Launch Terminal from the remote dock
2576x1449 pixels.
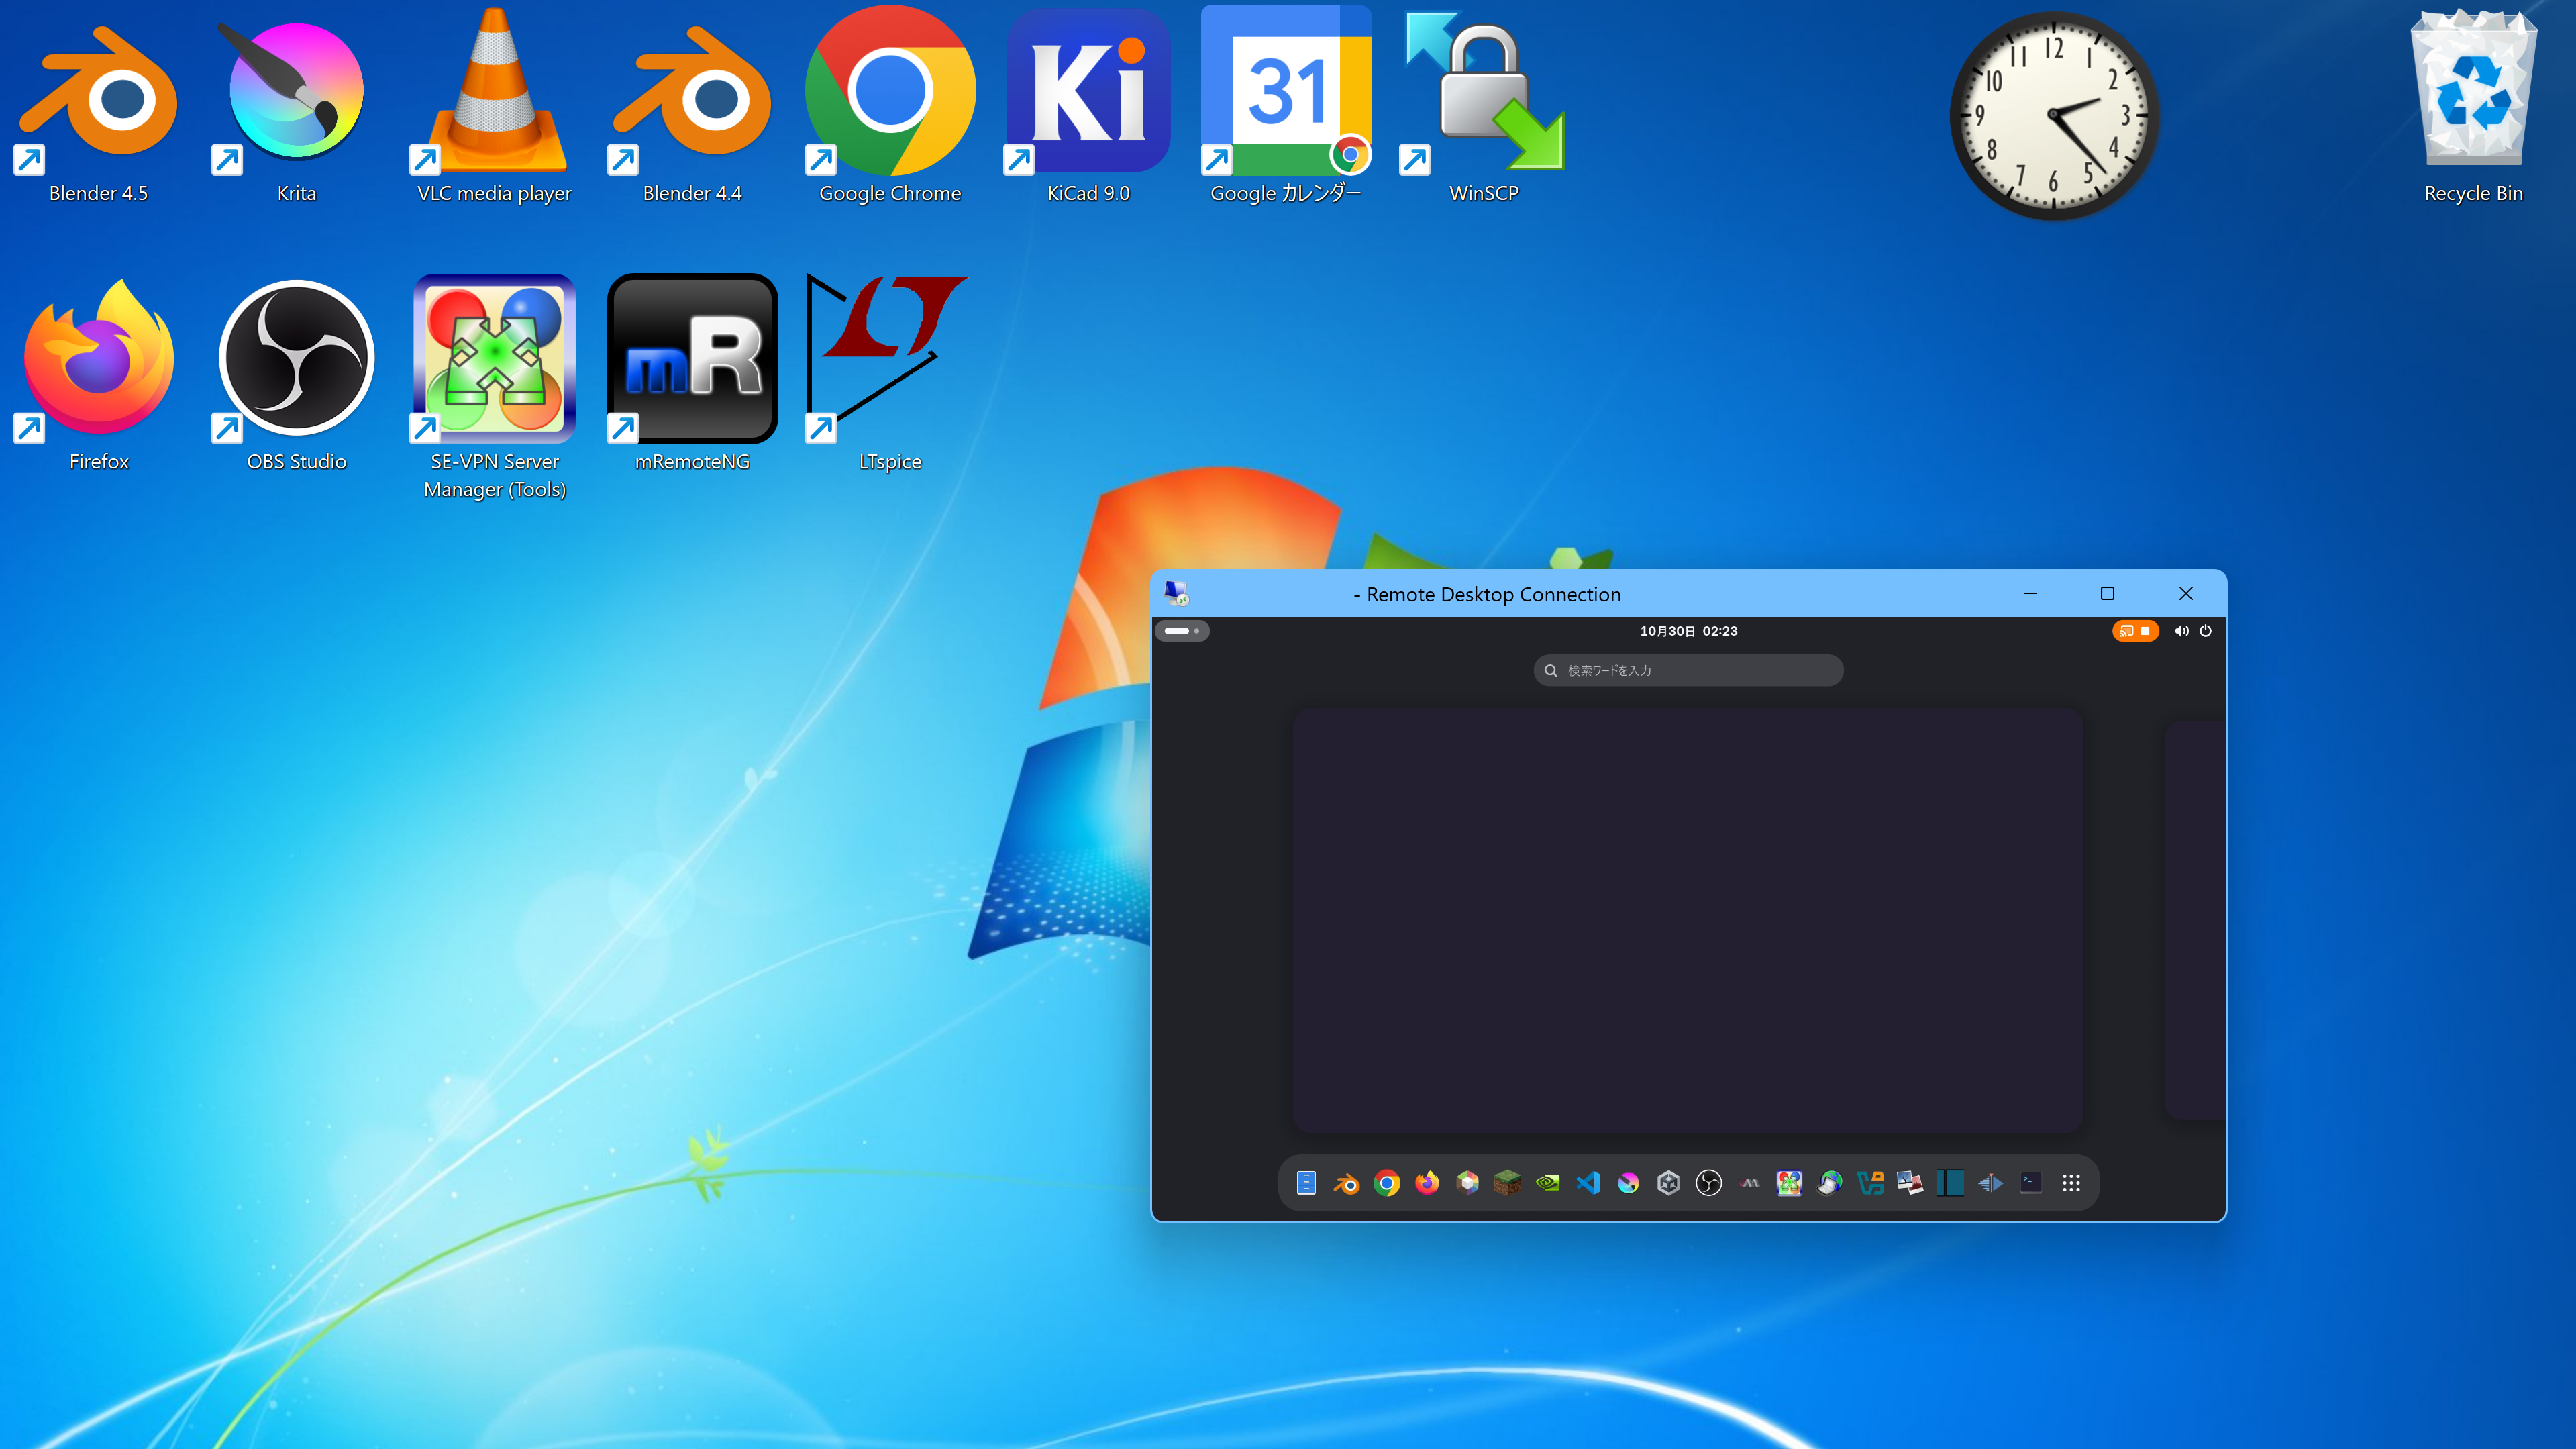pyautogui.click(x=2031, y=1183)
